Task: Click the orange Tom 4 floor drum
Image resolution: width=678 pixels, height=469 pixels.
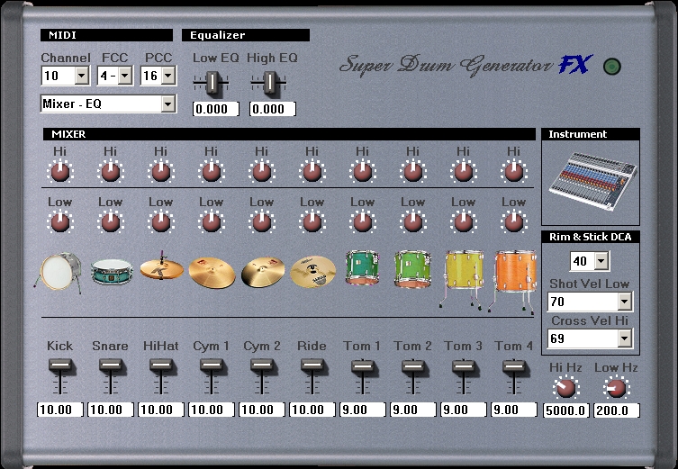Action: [514, 281]
